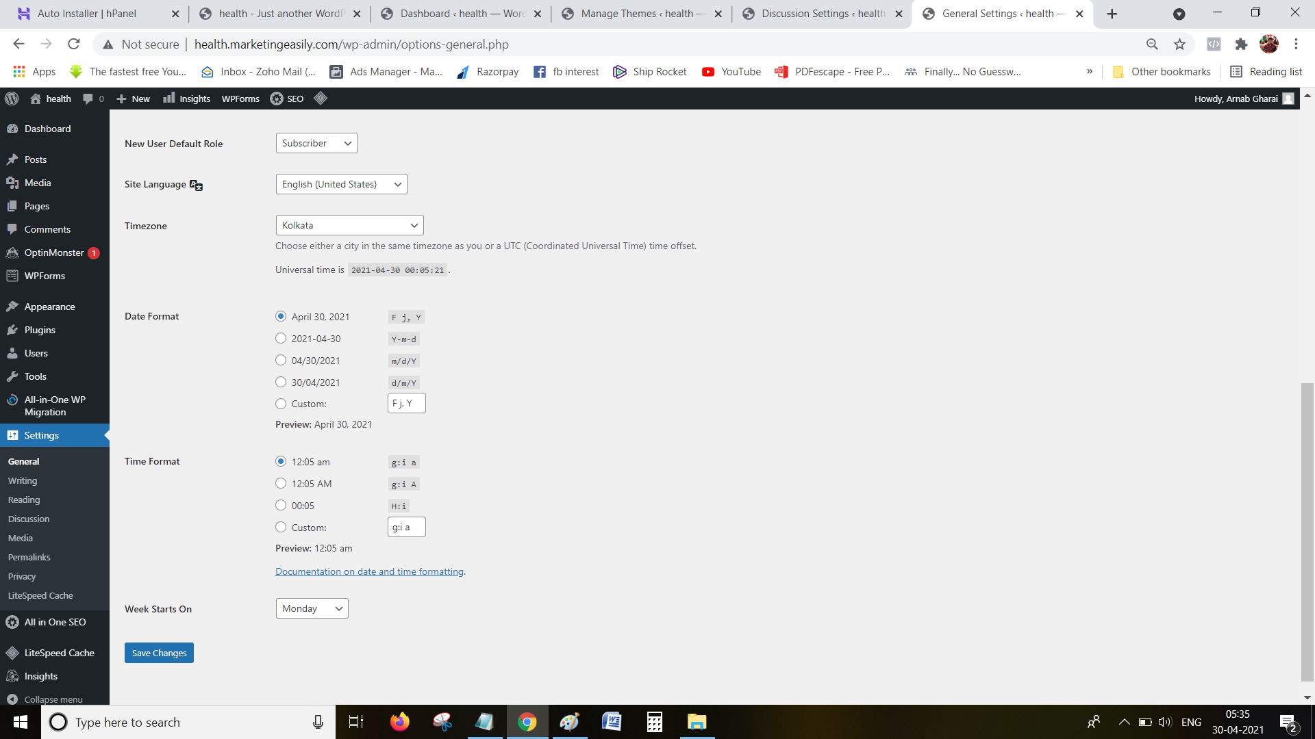
Task: Click Save Changes button
Action: click(159, 652)
